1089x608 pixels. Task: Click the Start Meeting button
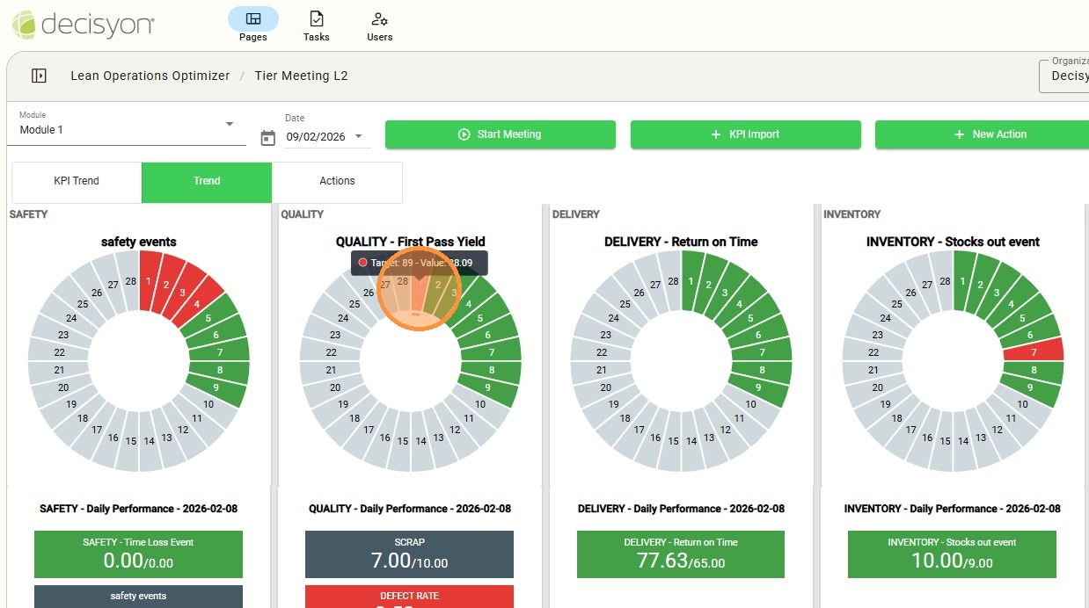tap(500, 134)
